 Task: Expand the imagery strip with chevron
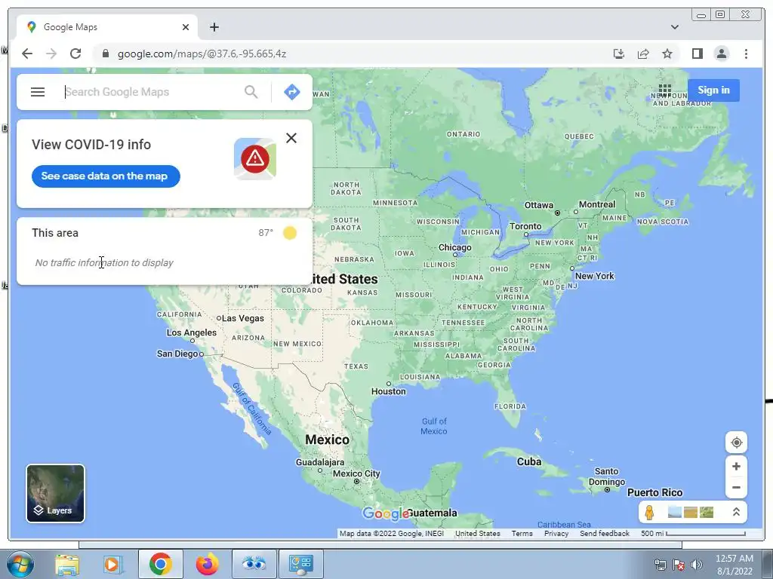point(736,512)
